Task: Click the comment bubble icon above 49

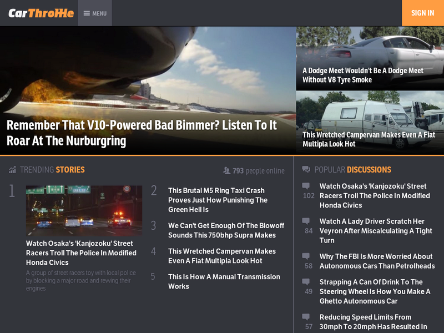Action: point(306,281)
